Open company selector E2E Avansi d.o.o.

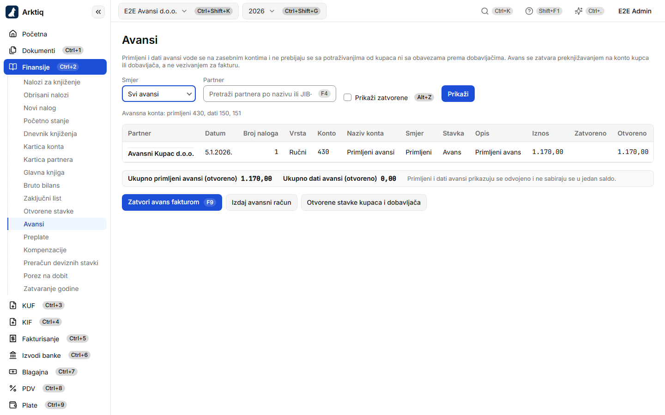[x=178, y=11]
